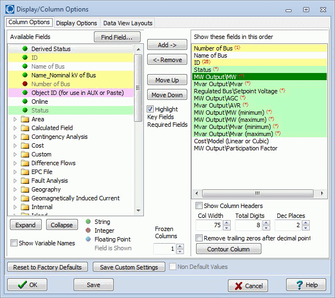335x298 pixels.
Task: Click the Move Down button
Action: pyautogui.click(x=167, y=95)
